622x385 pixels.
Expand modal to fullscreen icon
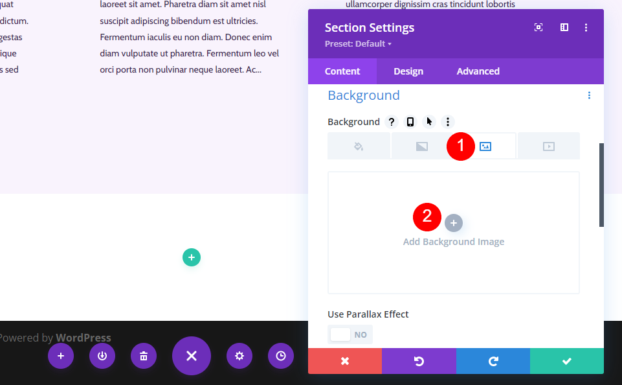[539, 27]
